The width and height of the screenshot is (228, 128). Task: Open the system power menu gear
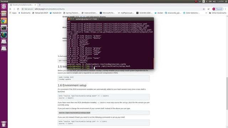pos(226,1)
